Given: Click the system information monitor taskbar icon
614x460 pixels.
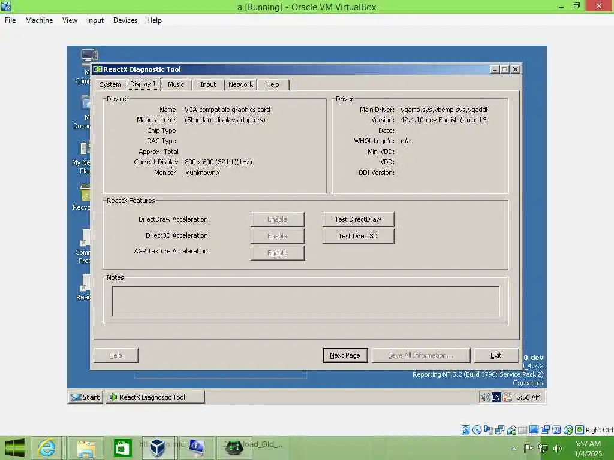Looking at the screenshot, I should 197,448.
